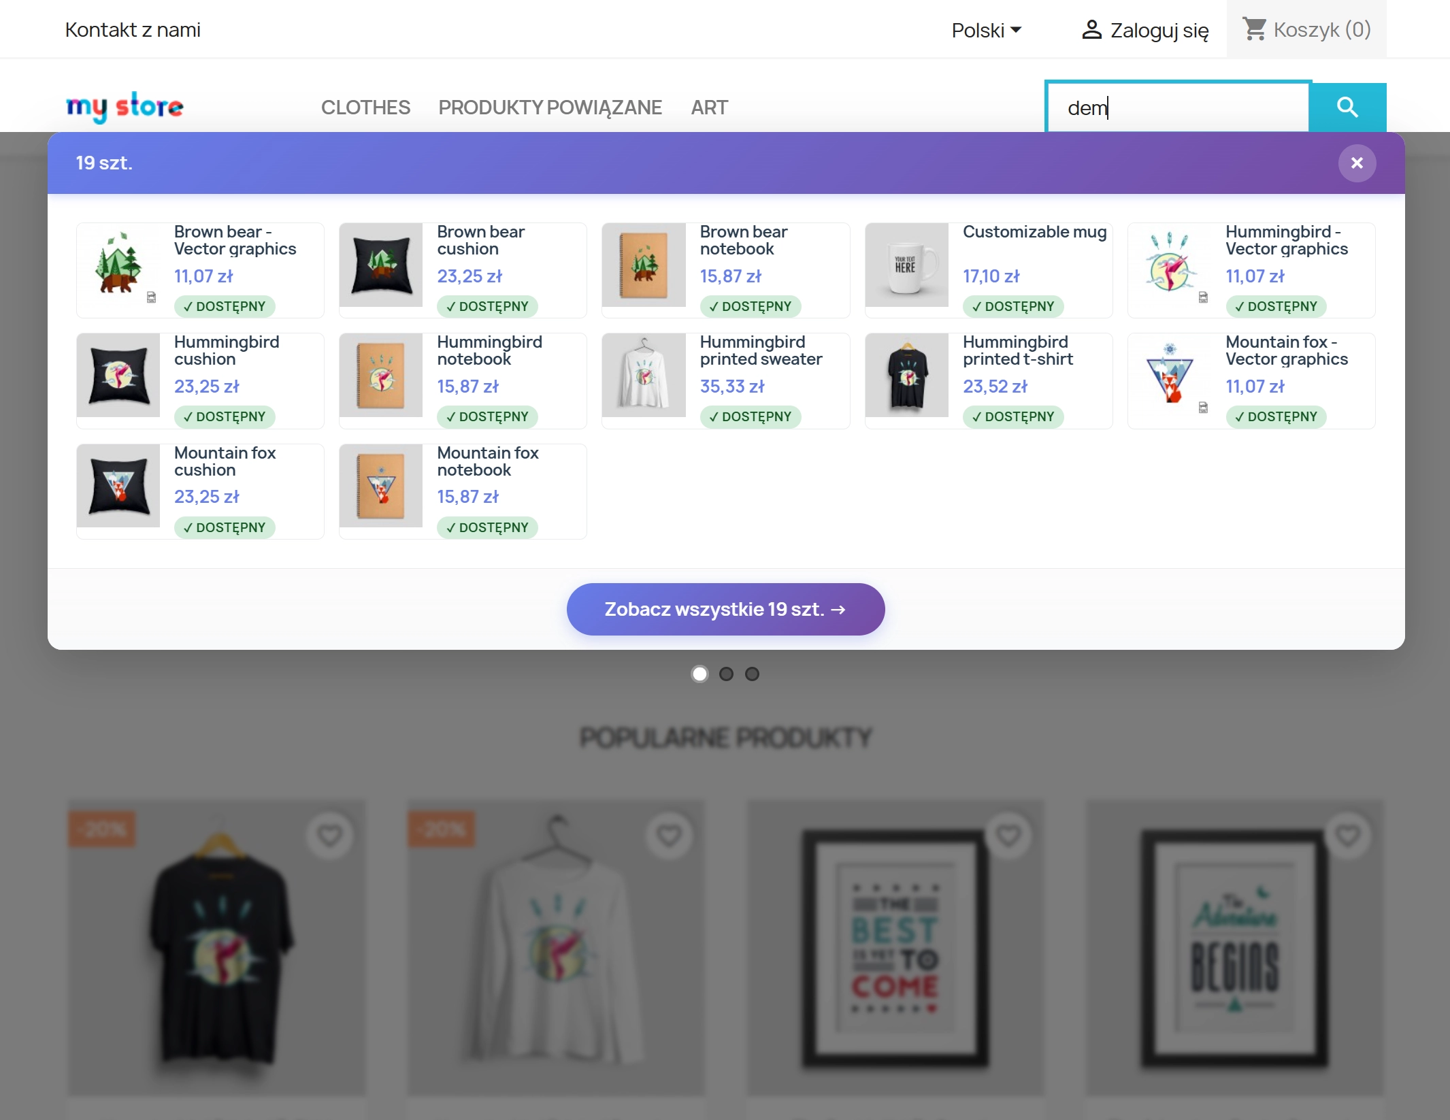Open the shopping cart Koszyk
The height and width of the screenshot is (1120, 1450).
pos(1306,29)
